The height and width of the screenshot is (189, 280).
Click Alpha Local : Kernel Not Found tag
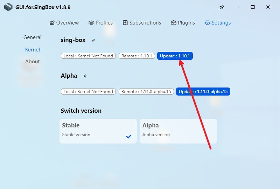pos(88,92)
